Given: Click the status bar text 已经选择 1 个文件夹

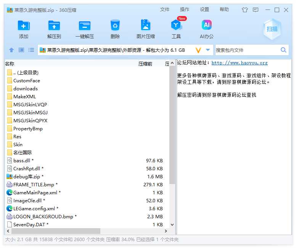Looking at the screenshot, I should [x=157, y=240].
